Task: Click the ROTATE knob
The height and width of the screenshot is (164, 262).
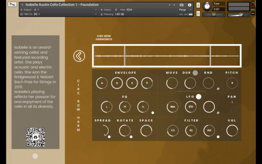Action: (125, 130)
